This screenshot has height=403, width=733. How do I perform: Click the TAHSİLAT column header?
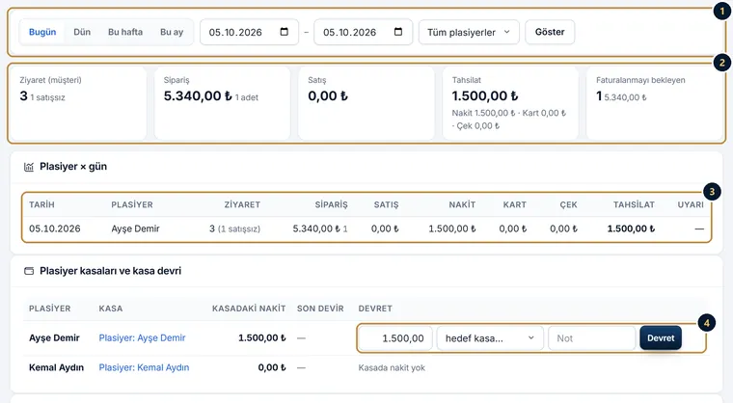[634, 204]
